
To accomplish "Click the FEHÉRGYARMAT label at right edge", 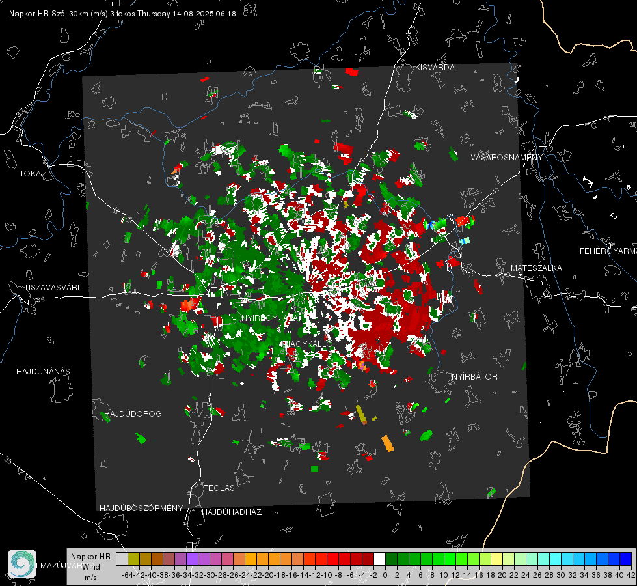I will tap(608, 251).
